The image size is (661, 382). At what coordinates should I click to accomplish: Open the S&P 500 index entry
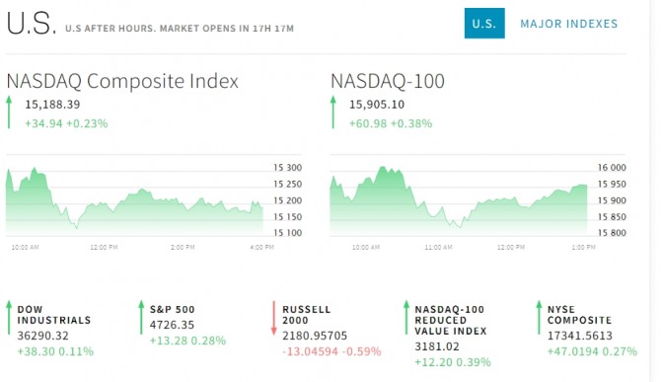[x=187, y=325]
